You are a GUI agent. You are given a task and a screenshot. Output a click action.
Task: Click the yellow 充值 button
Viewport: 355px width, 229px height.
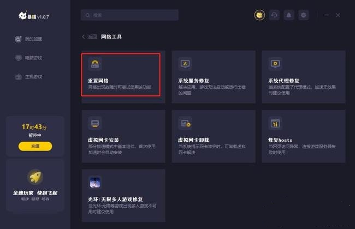point(35,146)
